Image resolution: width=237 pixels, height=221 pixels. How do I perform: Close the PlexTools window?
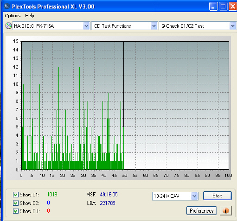(233, 6)
